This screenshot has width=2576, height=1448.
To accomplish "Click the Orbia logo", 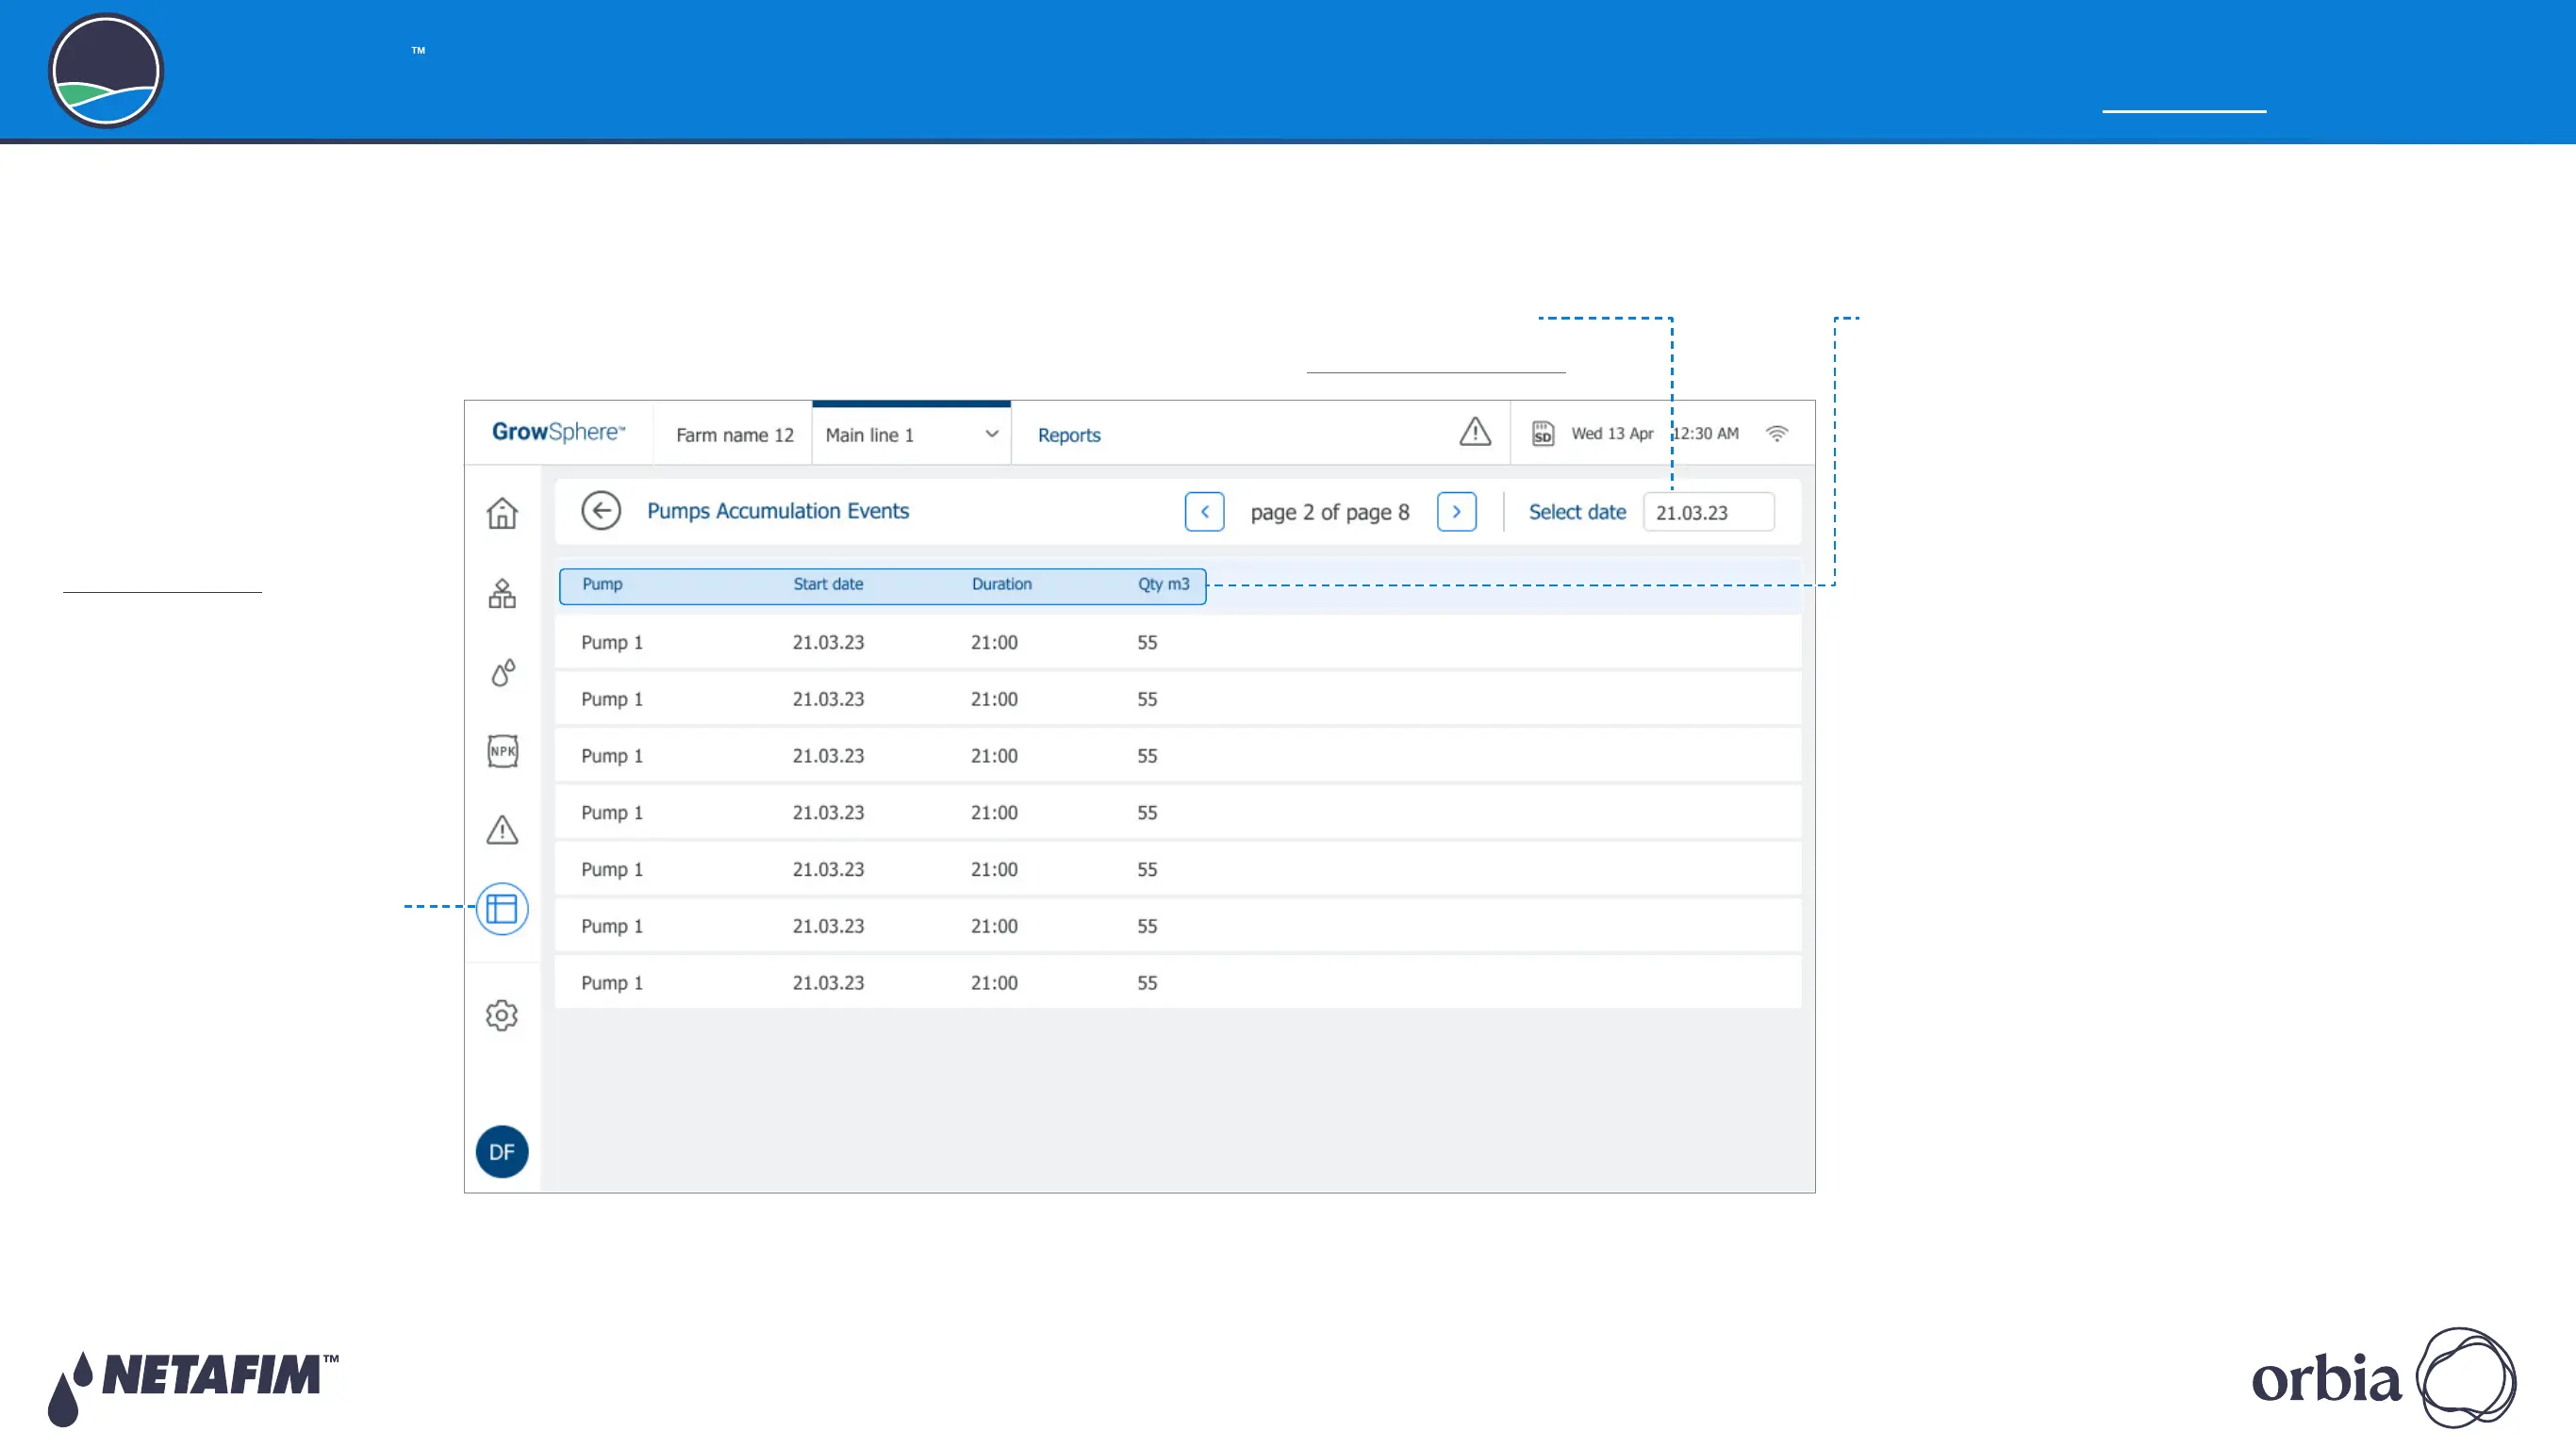I will [x=2384, y=1377].
